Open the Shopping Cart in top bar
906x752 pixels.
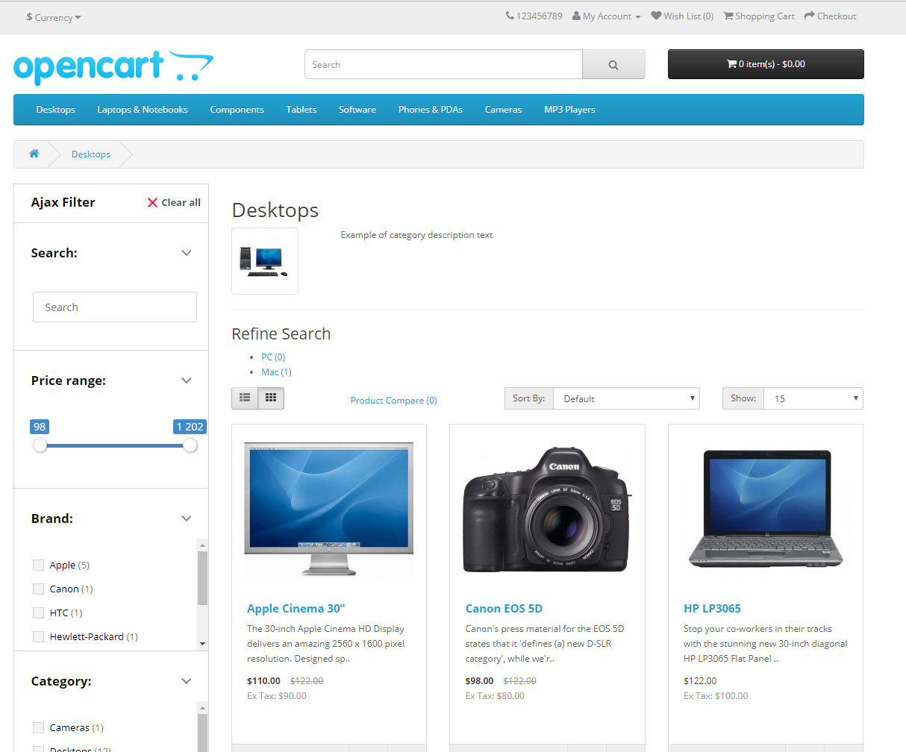pyautogui.click(x=758, y=16)
